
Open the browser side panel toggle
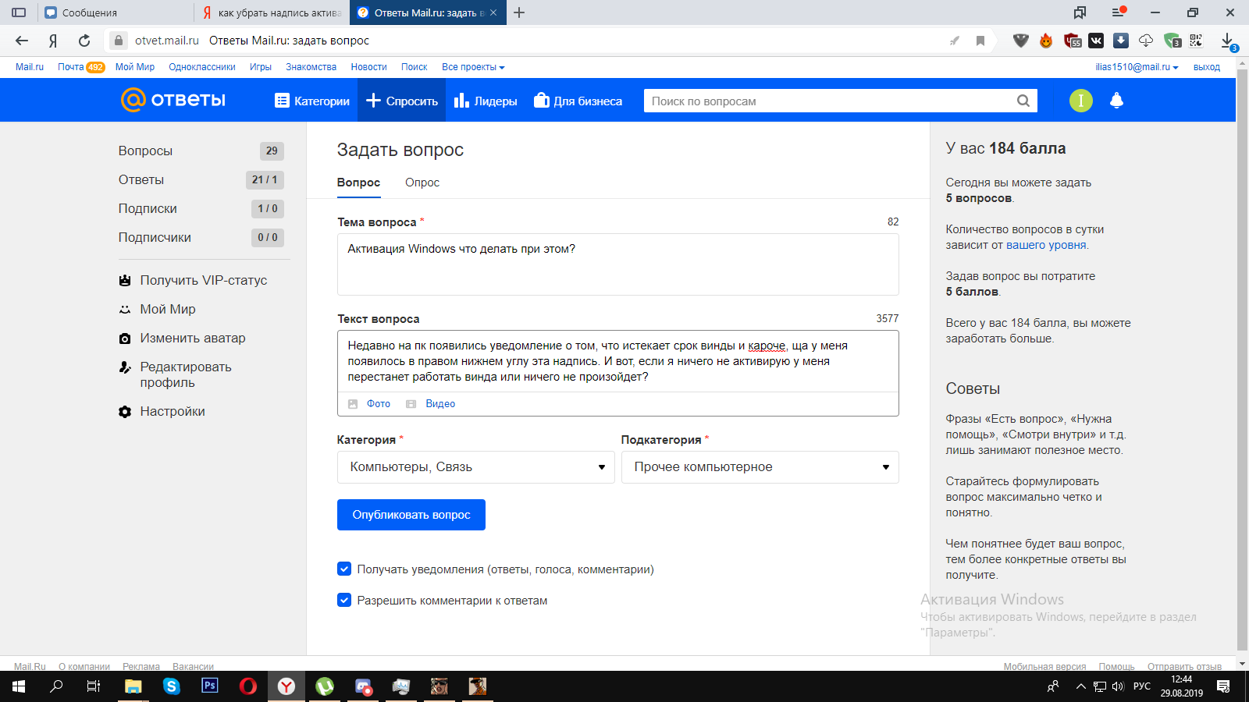tap(19, 12)
